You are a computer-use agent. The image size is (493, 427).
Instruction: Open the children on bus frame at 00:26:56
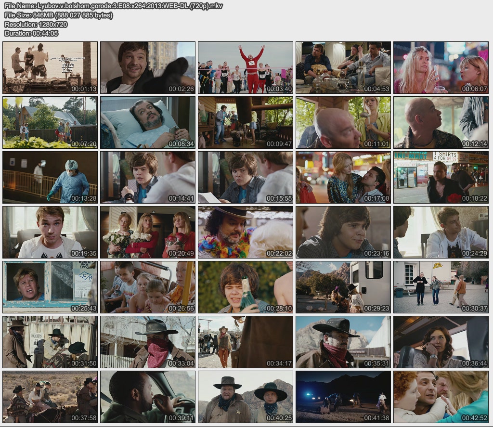click(x=148, y=287)
